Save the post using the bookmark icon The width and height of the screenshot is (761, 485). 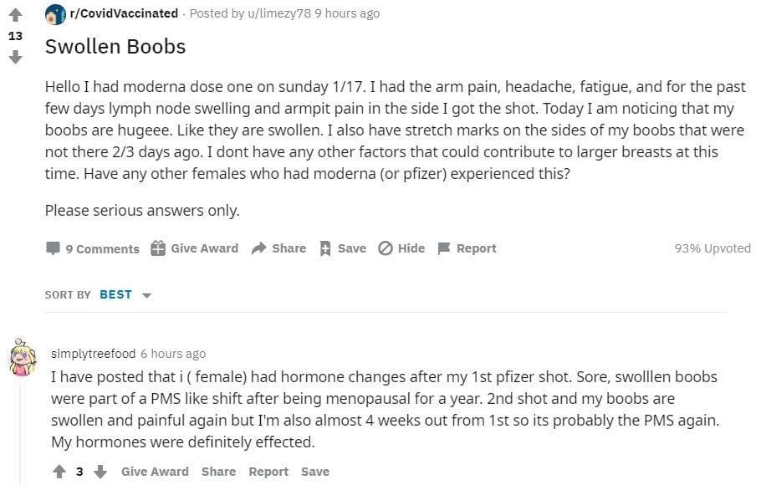tap(326, 248)
